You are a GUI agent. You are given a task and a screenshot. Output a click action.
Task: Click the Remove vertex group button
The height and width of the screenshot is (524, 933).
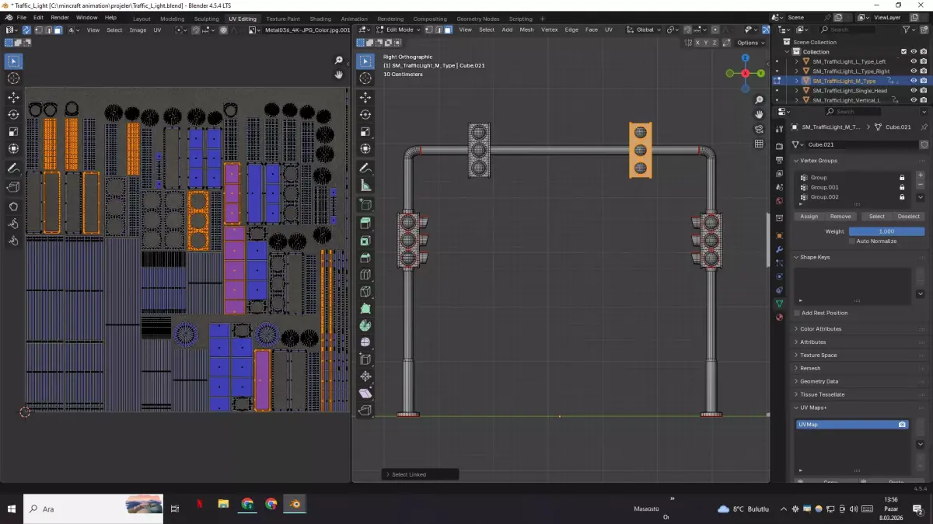pos(840,217)
